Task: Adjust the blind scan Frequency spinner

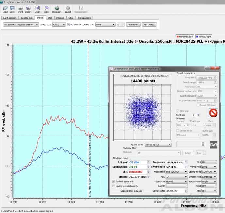Action: point(186,162)
